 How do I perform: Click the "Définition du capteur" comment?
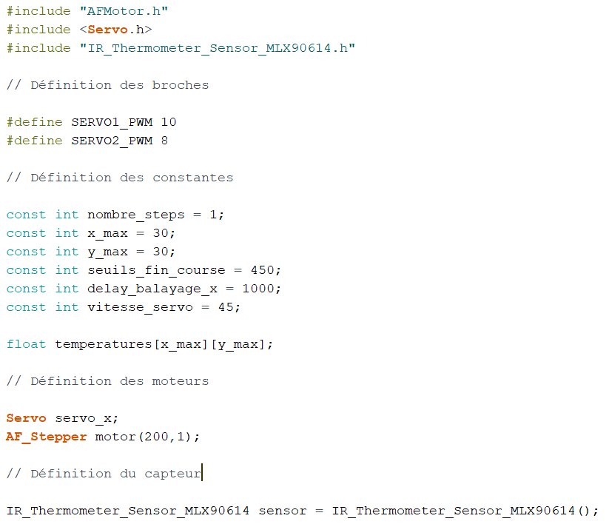point(104,474)
